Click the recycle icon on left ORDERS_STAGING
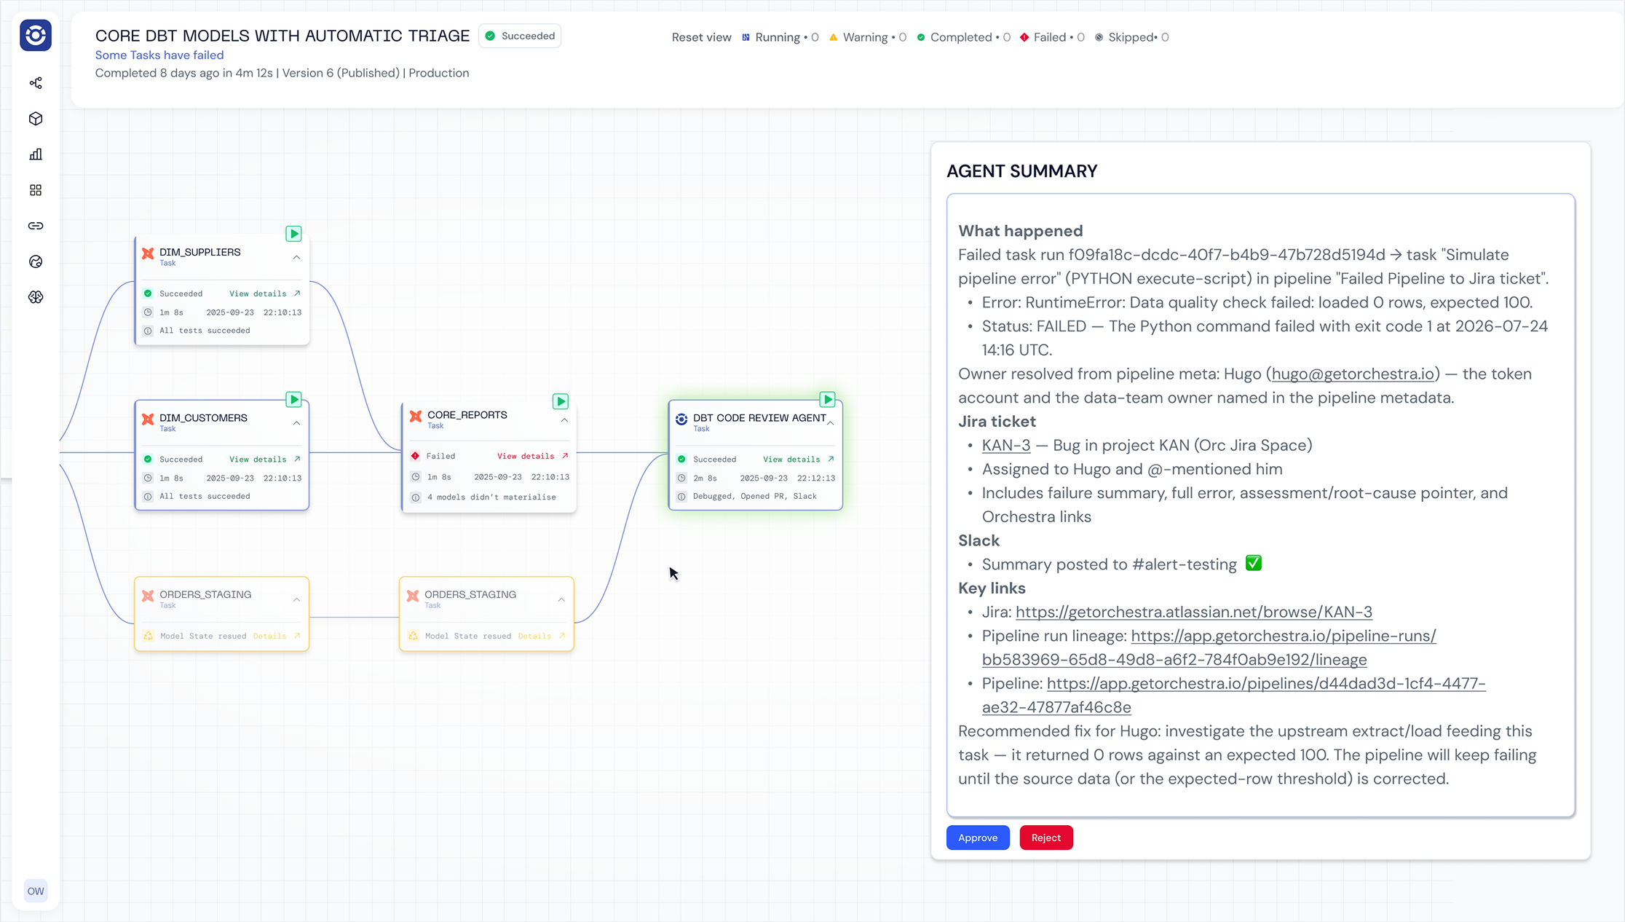Image resolution: width=1625 pixels, height=922 pixels. [x=149, y=636]
